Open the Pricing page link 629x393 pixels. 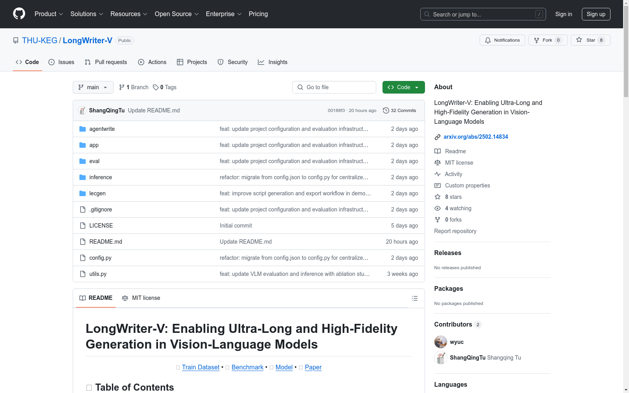coord(258,14)
